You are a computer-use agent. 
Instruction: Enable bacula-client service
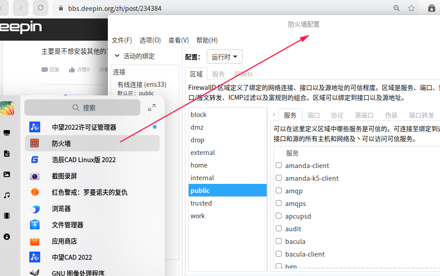tap(278, 254)
